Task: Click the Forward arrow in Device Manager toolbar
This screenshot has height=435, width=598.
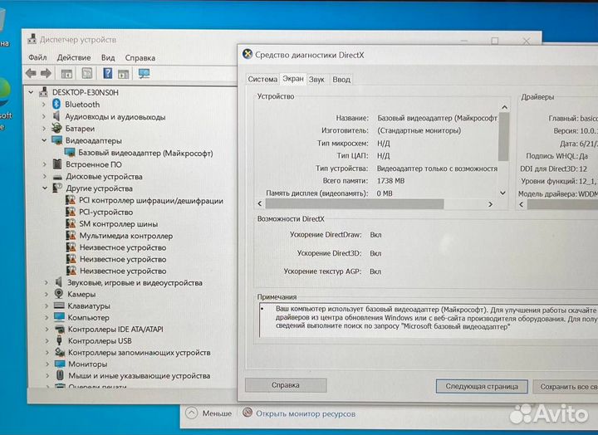Action: (47, 73)
